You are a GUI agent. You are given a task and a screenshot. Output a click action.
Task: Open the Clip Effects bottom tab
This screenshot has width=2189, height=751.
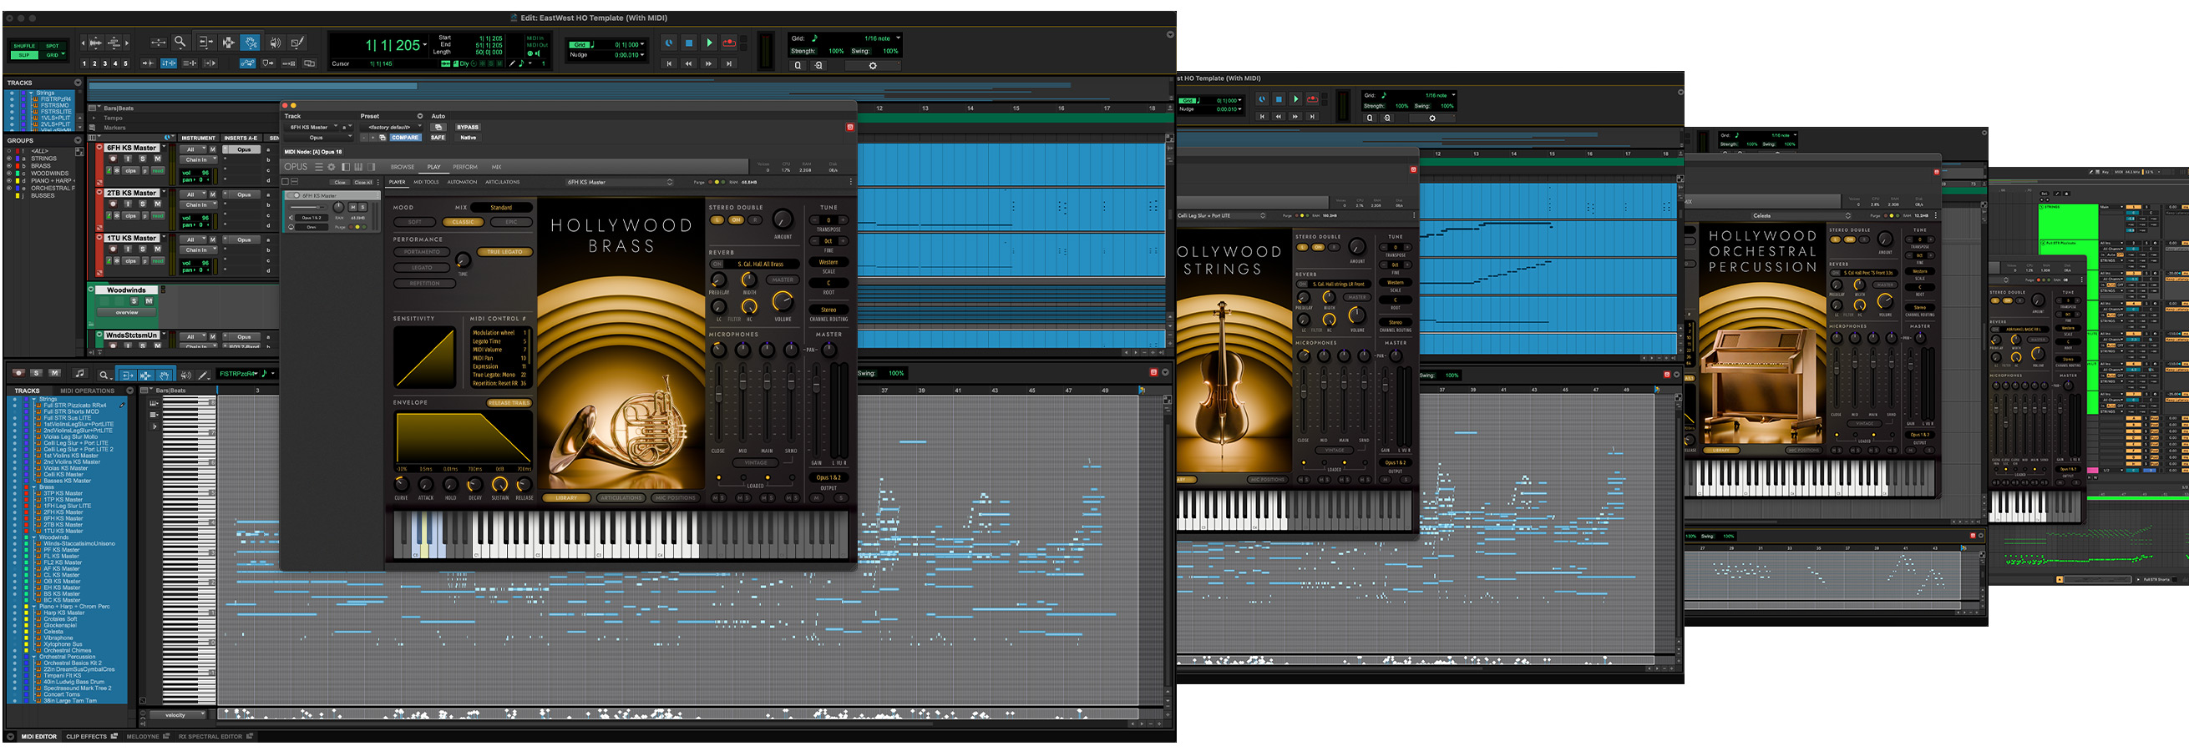[x=87, y=737]
